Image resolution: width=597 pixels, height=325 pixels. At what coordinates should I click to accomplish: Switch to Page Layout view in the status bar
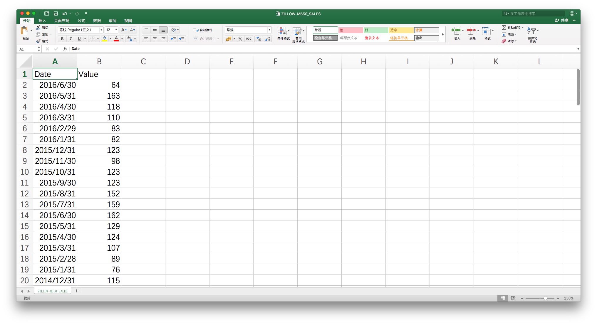[513, 298]
